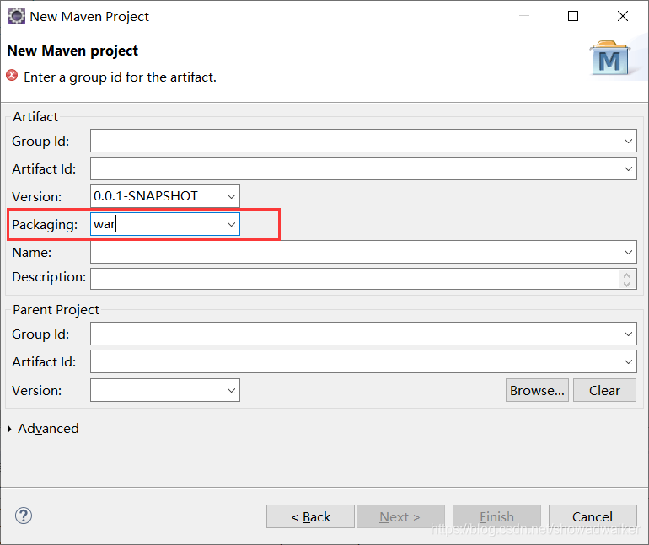
Task: Click the help question mark icon
Action: (x=24, y=516)
